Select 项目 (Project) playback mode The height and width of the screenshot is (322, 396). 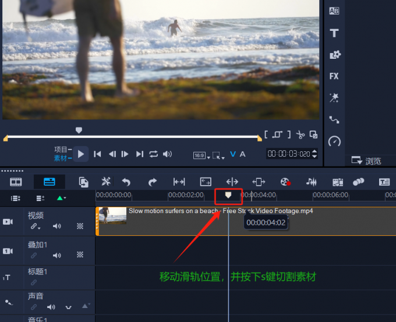click(61, 149)
